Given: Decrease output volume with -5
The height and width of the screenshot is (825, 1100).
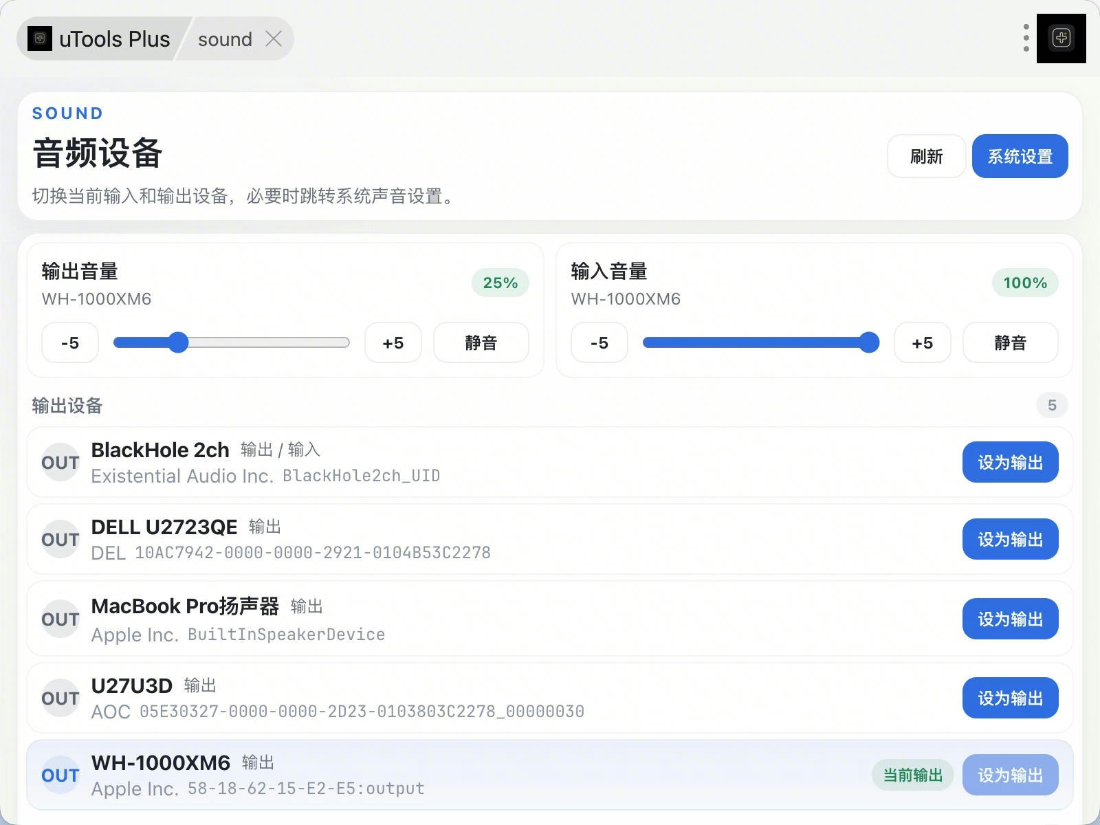Looking at the screenshot, I should pos(70,342).
